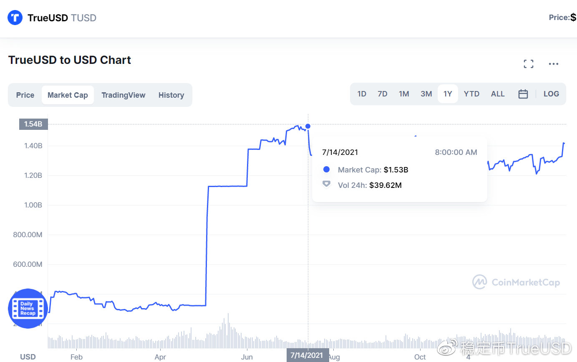The width and height of the screenshot is (577, 362).
Task: Click the Feb x-axis label
Action: click(76, 357)
